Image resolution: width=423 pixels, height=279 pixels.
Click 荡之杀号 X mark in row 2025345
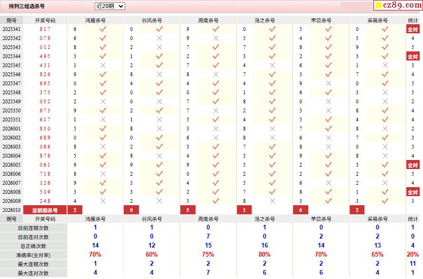[272, 65]
